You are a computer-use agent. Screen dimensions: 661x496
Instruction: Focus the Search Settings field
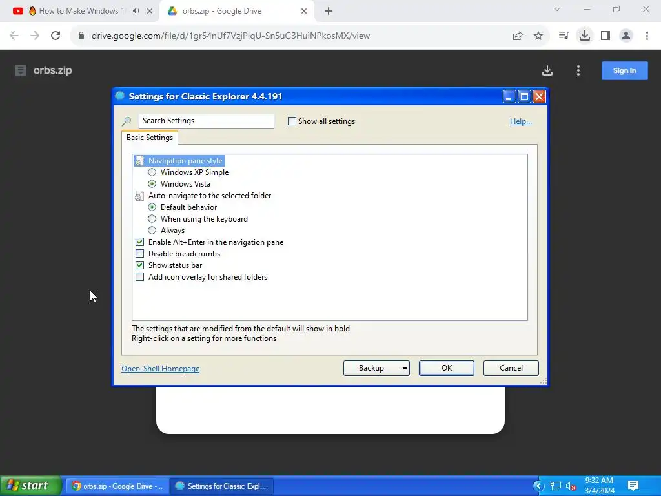point(206,121)
